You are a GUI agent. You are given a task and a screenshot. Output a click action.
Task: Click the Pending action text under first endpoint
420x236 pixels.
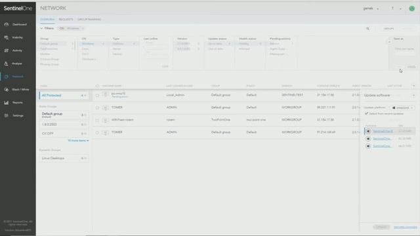point(119,97)
